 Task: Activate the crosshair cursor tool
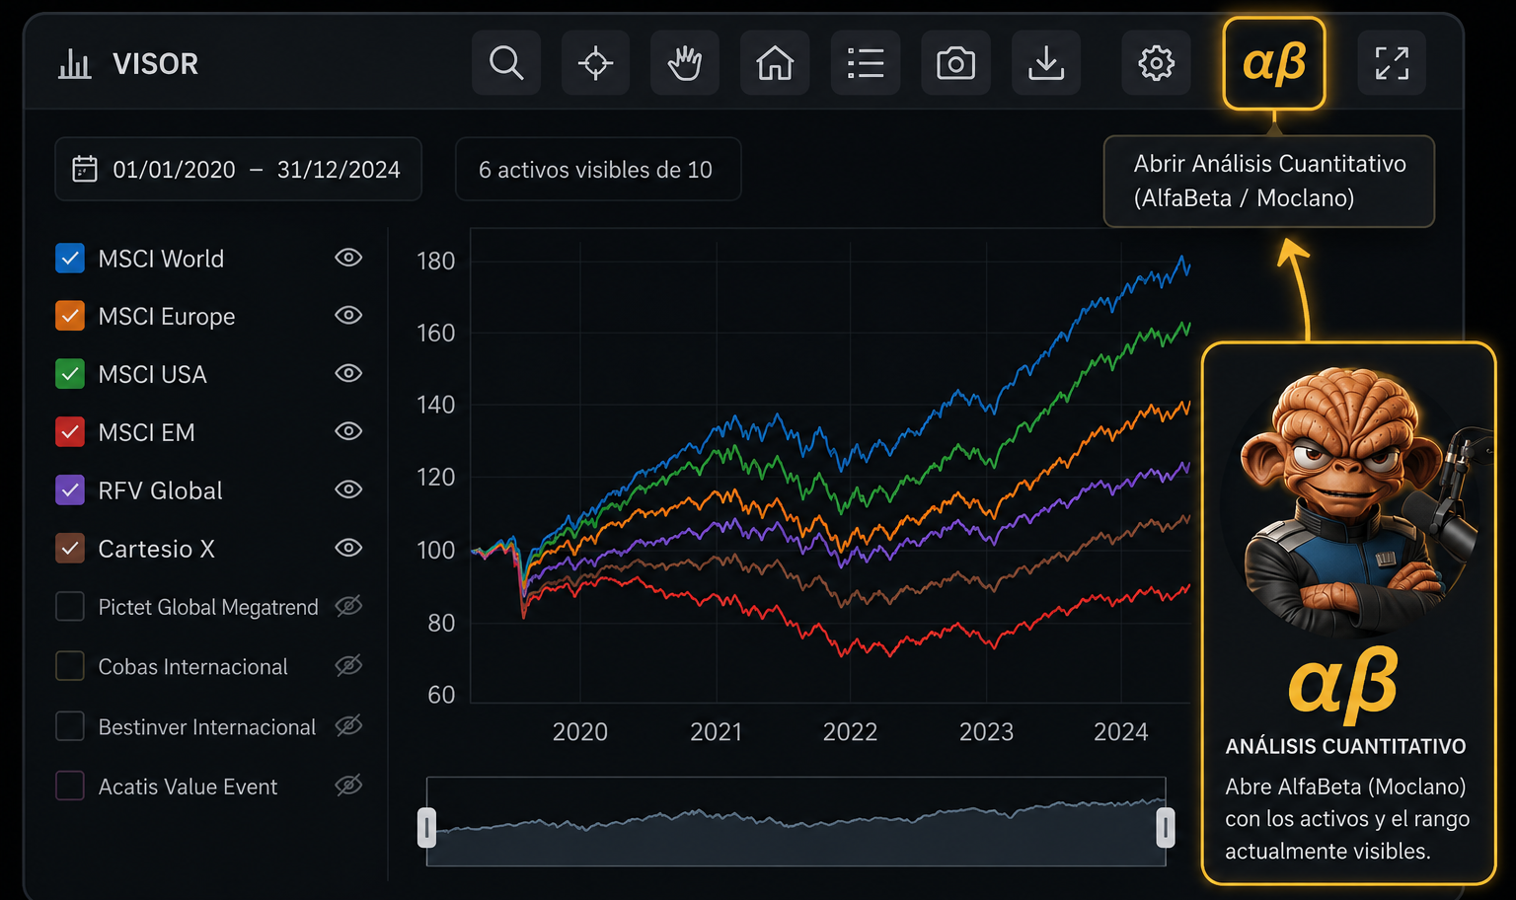595,63
